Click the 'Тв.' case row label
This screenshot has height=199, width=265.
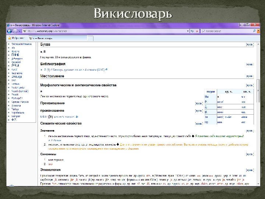click(x=206, y=117)
